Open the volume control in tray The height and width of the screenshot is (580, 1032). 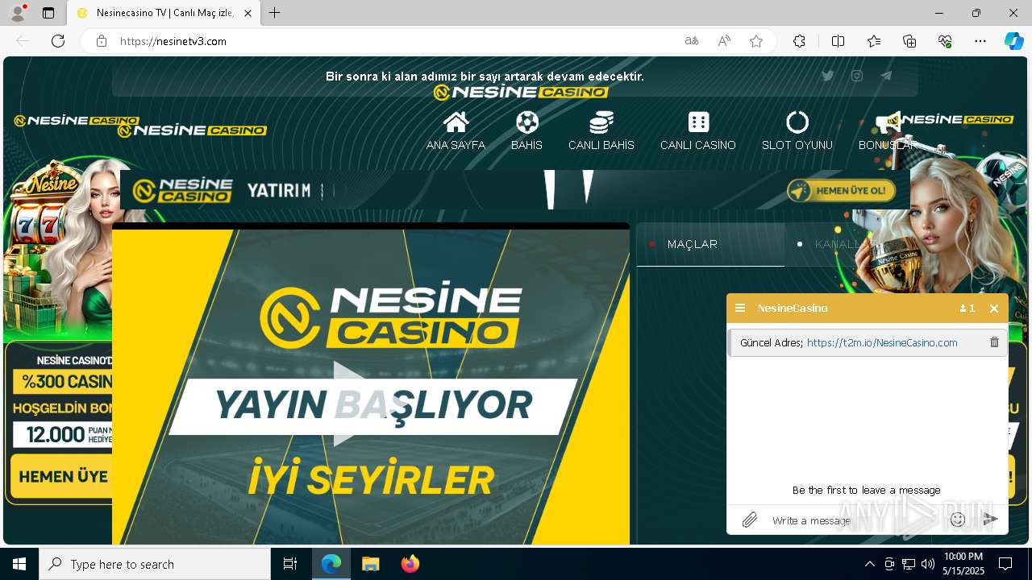(x=928, y=564)
